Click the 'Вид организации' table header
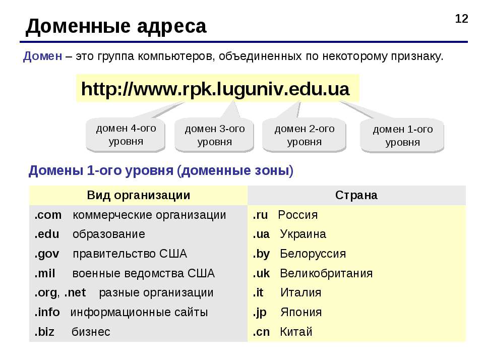484x363 pixels. (x=138, y=195)
